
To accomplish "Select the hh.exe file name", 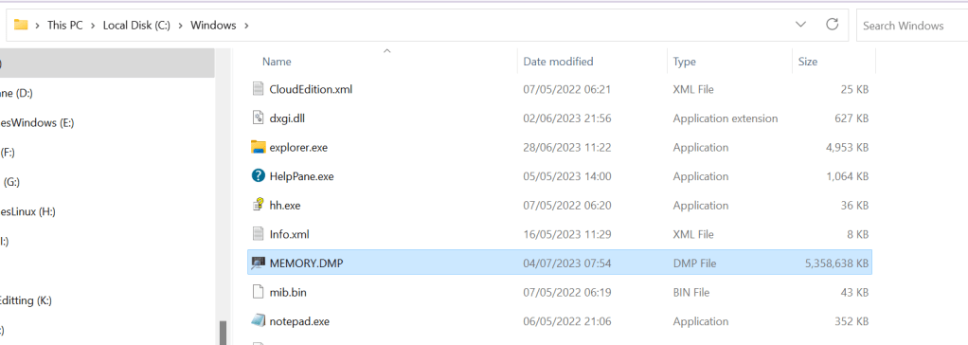I will pyautogui.click(x=284, y=206).
